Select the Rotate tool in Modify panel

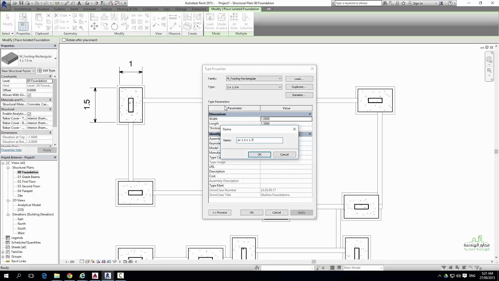point(114,26)
